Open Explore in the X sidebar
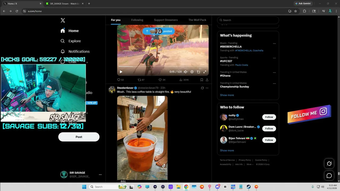This screenshot has height=191, width=340. (x=71, y=41)
